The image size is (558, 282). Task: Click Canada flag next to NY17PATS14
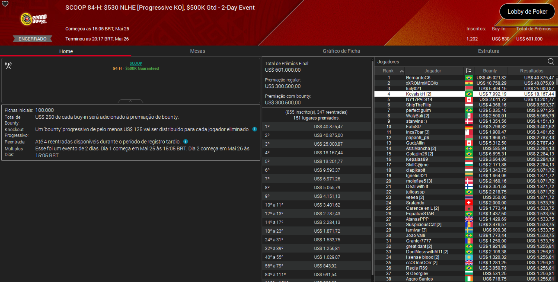469,100
